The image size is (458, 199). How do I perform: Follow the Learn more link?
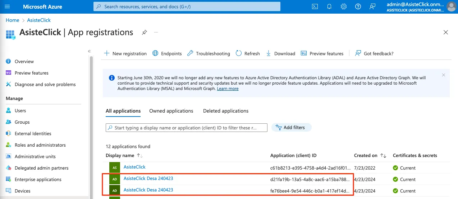(x=228, y=89)
